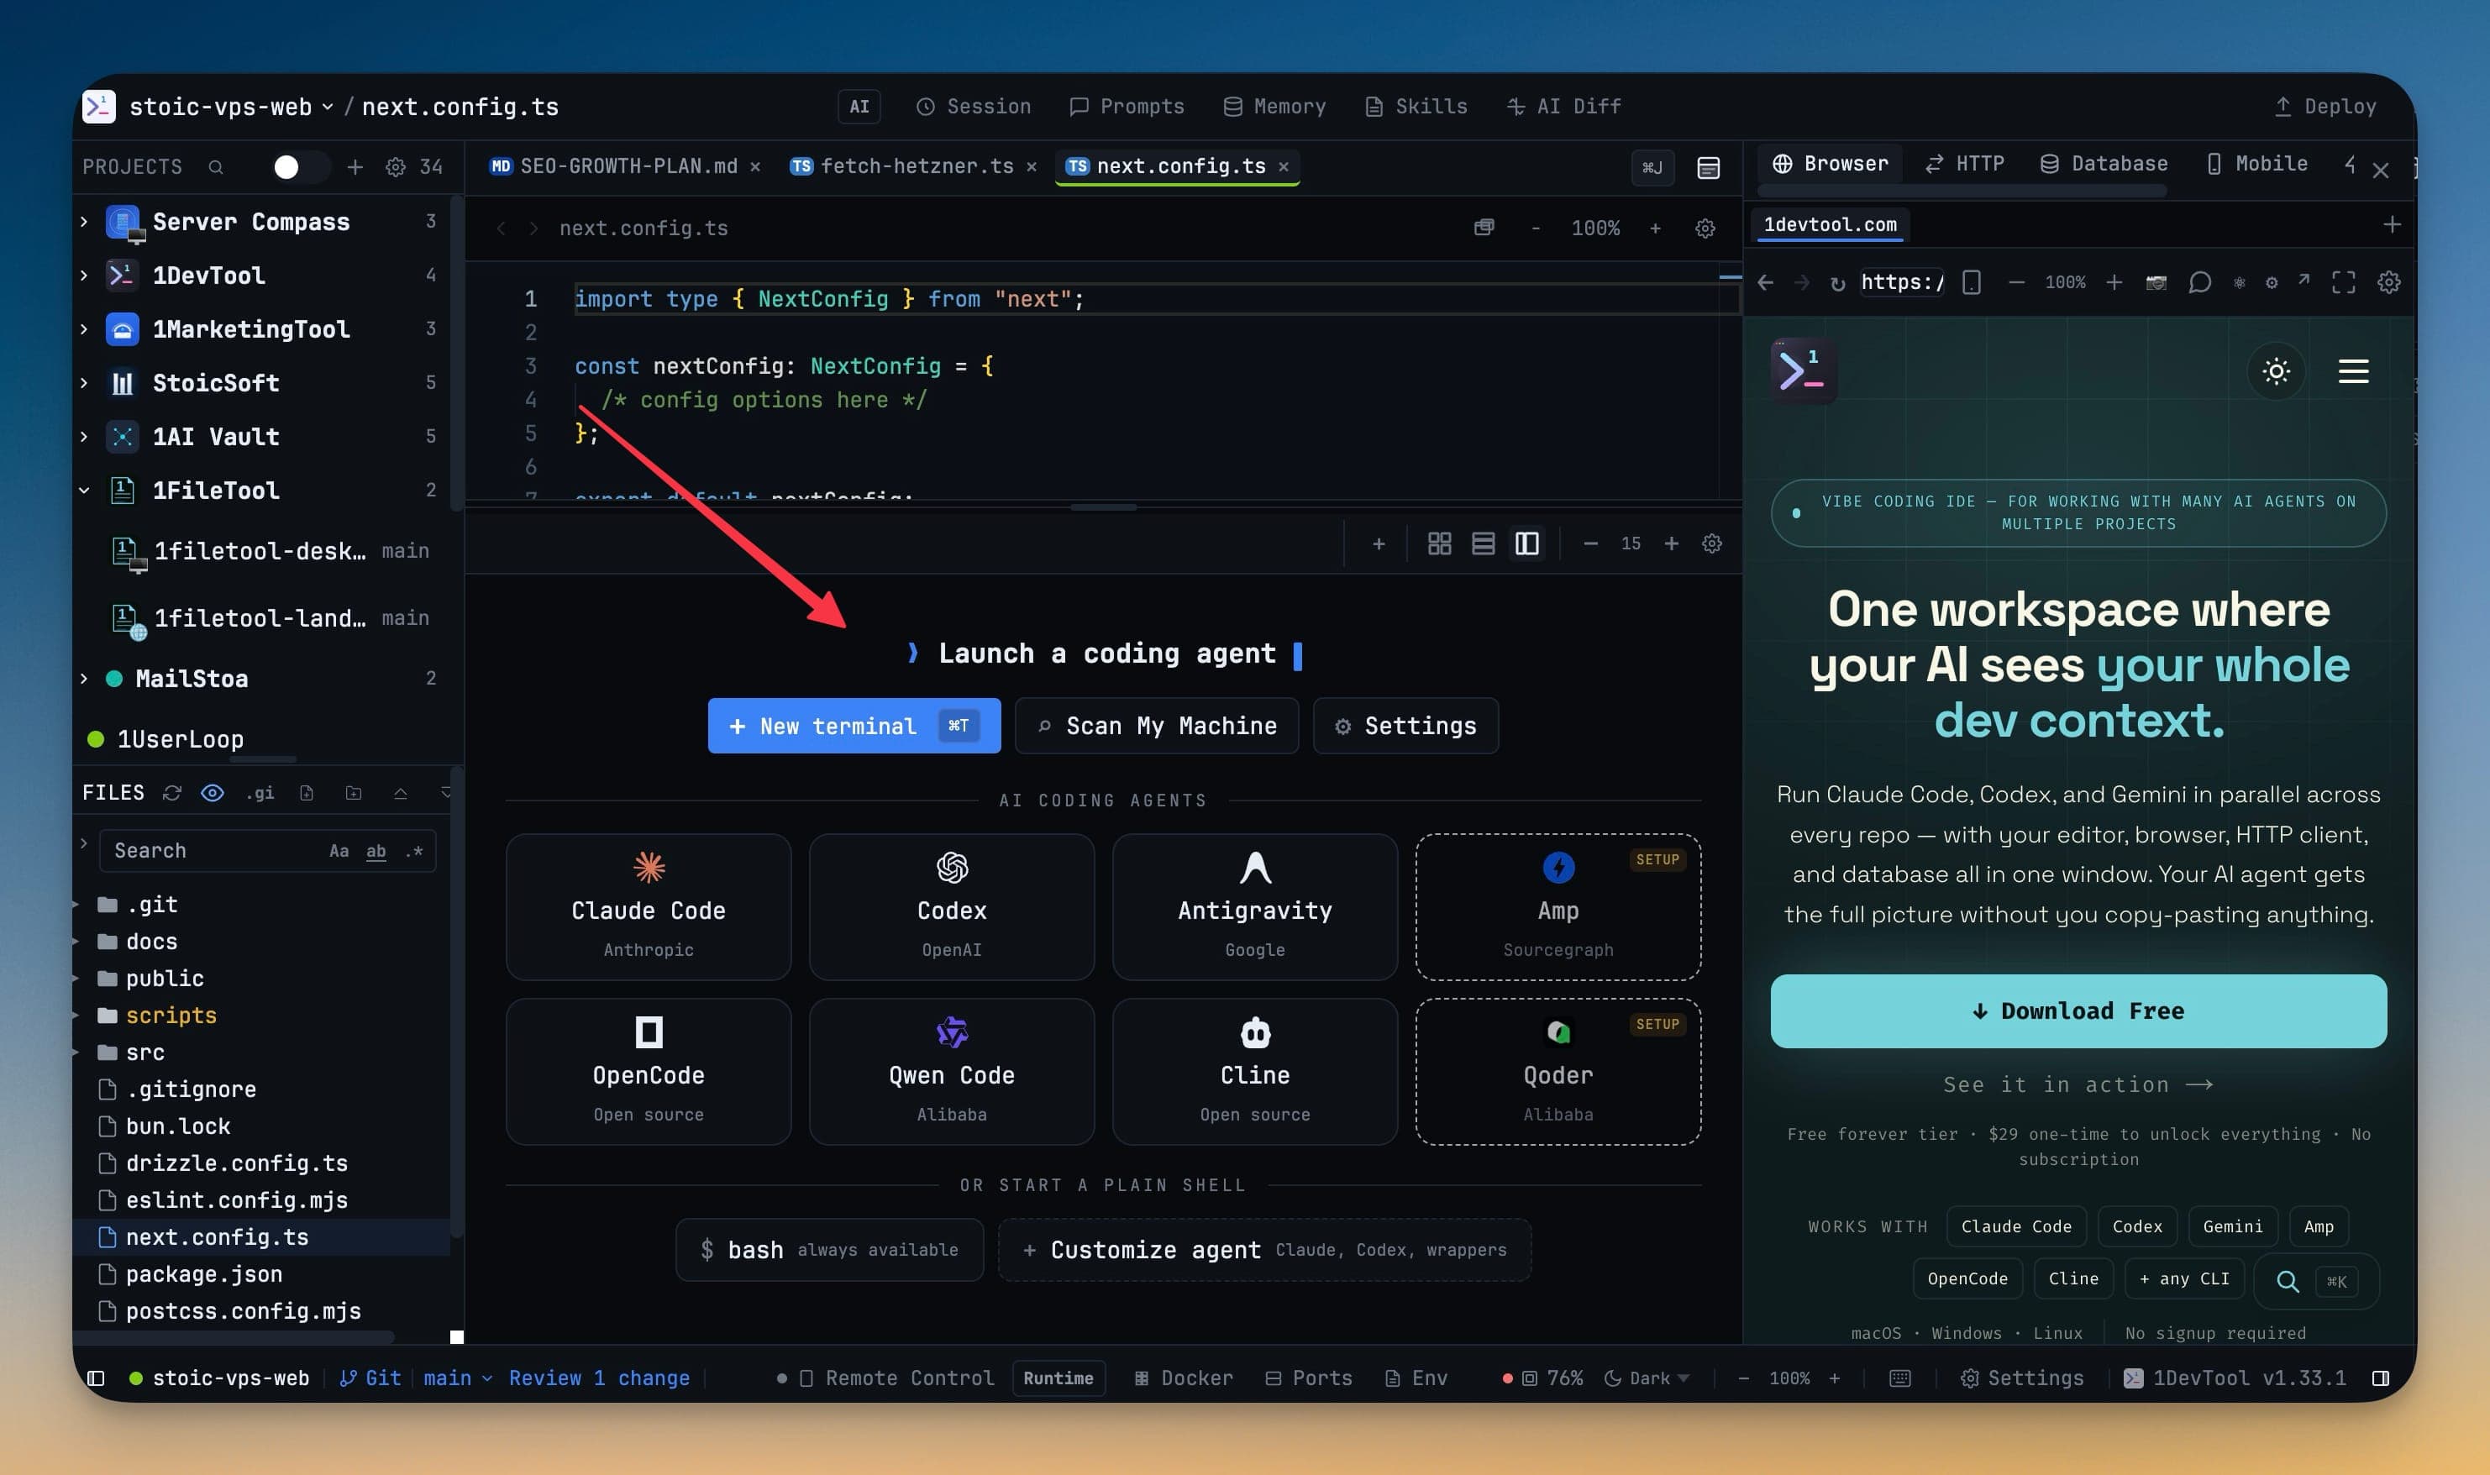Screen dimensions: 2490x1475
Task: Toggle match case Aa option
Action: [x=339, y=851]
